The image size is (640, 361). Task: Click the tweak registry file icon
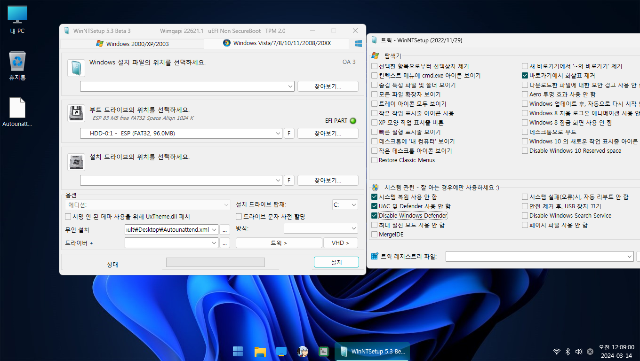[x=375, y=256]
